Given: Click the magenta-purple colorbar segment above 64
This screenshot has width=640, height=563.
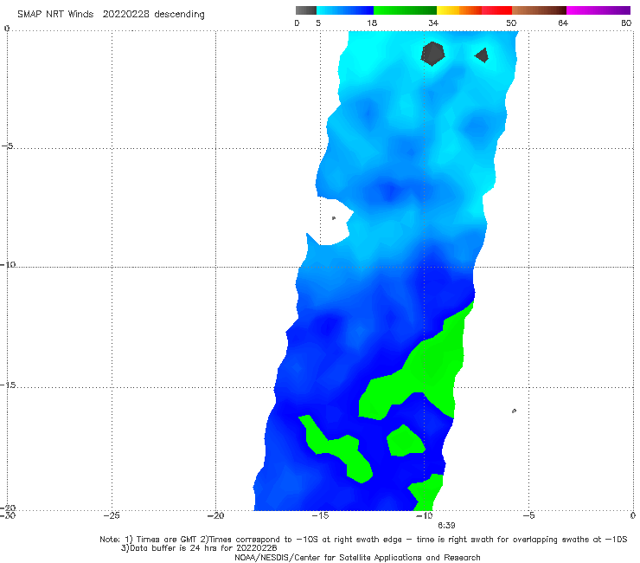Looking at the screenshot, I should click(598, 10).
